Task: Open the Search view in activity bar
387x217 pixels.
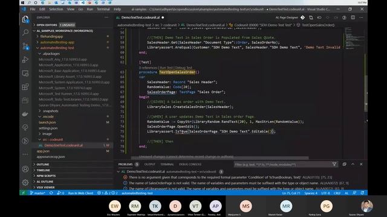Action: (25, 32)
